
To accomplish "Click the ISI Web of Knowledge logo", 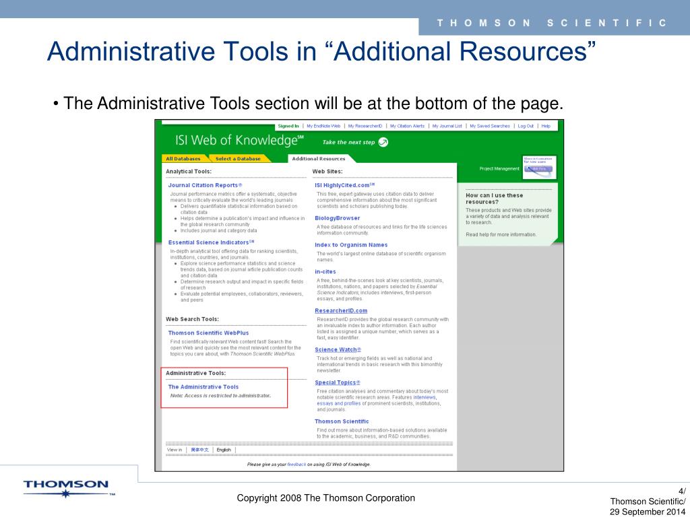I will click(239, 140).
